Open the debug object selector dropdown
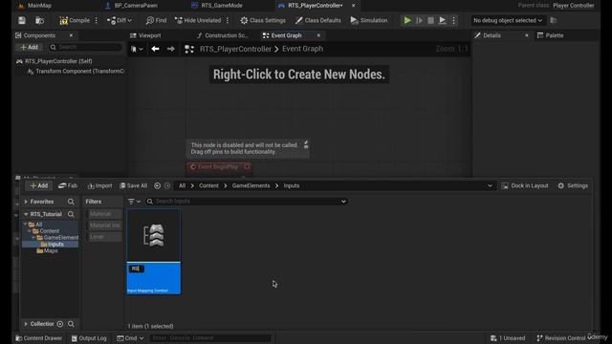This screenshot has width=612, height=344. [508, 20]
